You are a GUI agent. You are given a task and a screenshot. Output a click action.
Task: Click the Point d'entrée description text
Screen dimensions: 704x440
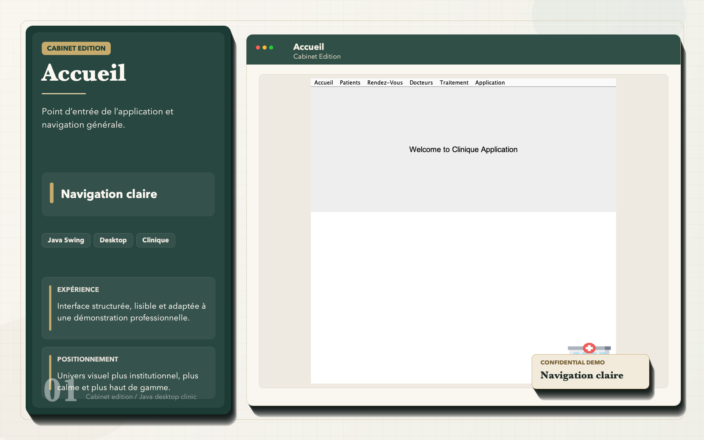click(x=107, y=118)
